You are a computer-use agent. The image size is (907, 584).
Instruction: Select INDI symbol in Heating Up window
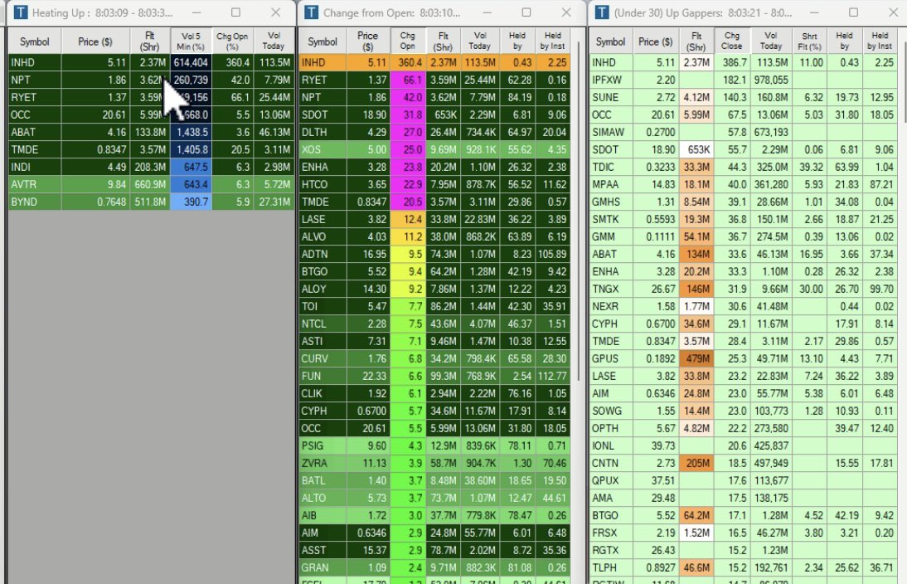pos(21,167)
